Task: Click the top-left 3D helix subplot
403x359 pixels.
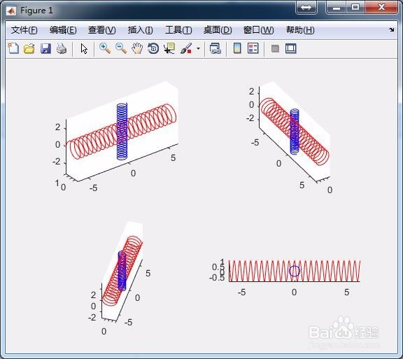Action: coord(122,131)
